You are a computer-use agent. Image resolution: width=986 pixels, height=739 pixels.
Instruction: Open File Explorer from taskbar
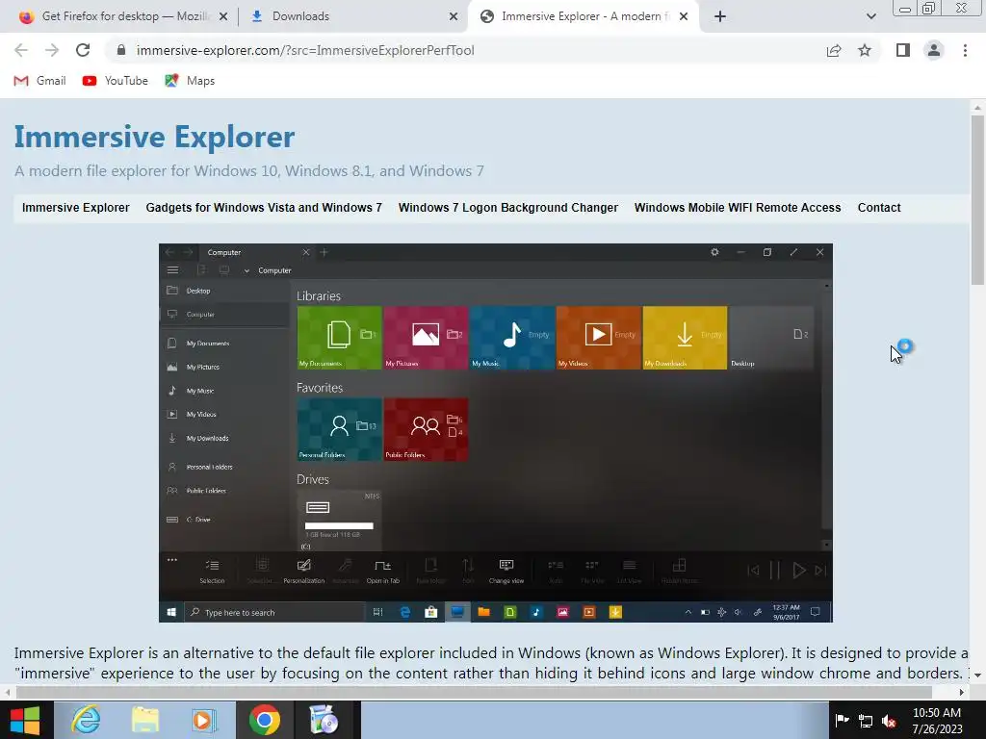click(144, 720)
